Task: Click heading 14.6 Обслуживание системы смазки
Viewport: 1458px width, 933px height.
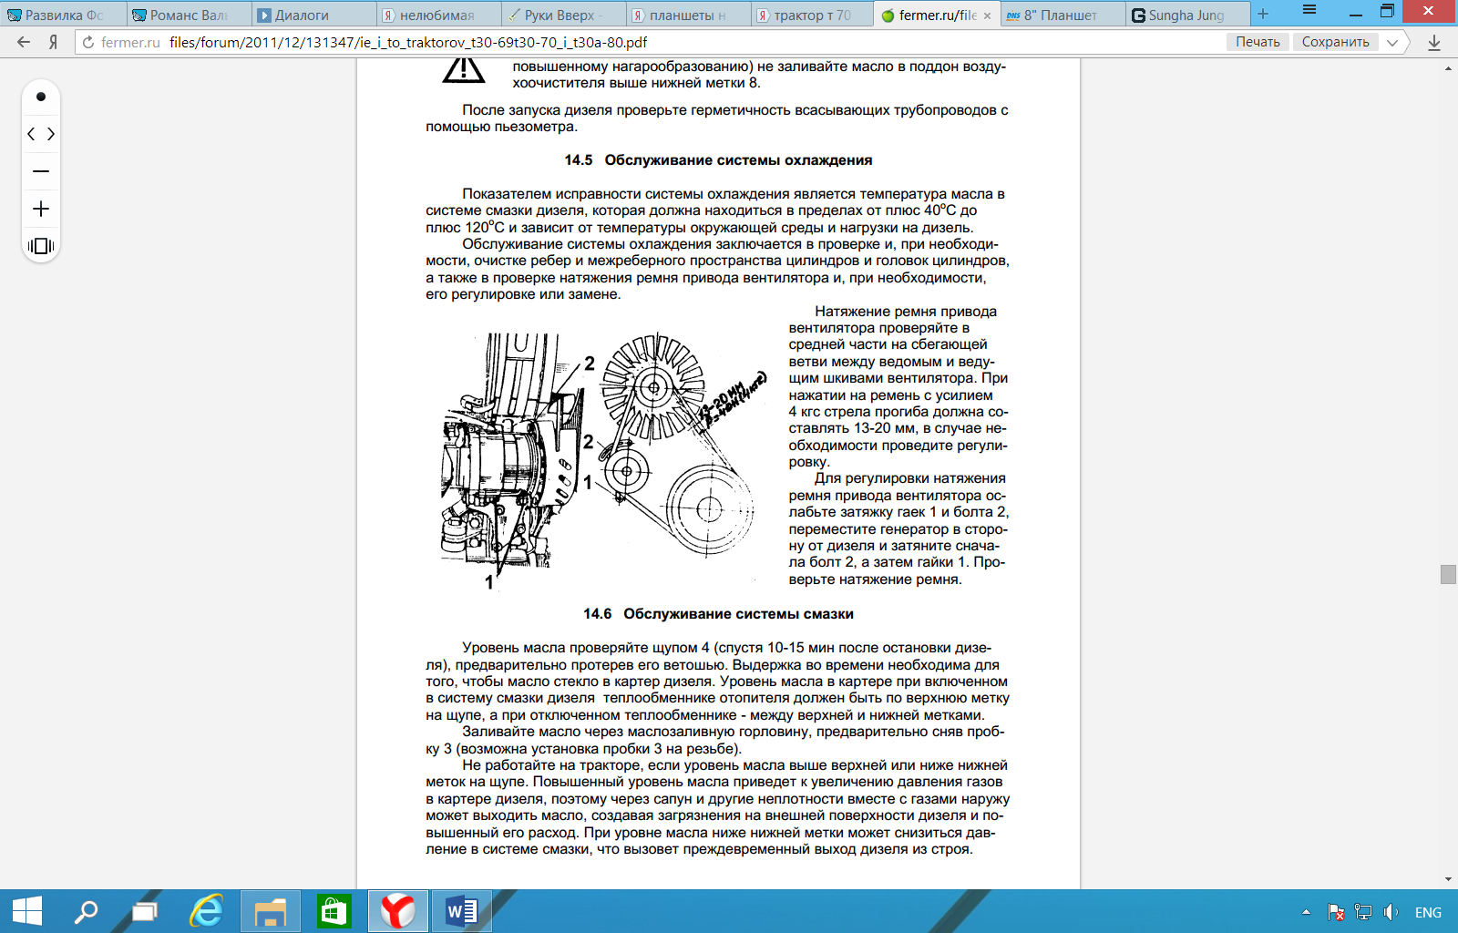Action: pos(718,614)
